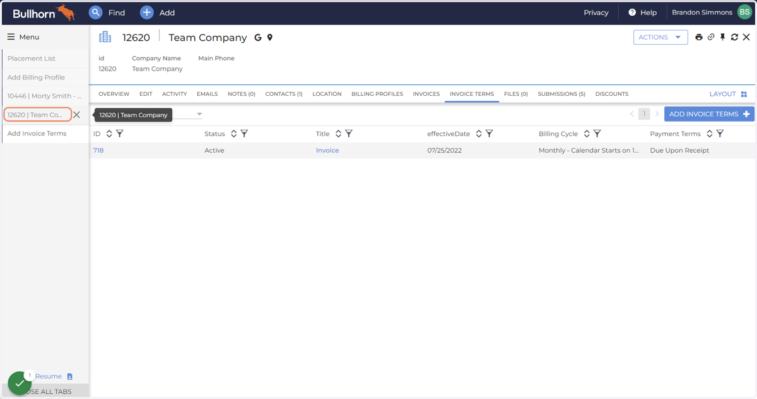Open the Invoice title link

tap(327, 151)
